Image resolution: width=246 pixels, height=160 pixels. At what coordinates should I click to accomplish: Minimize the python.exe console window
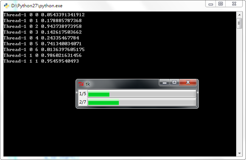pyautogui.click(x=211, y=4)
